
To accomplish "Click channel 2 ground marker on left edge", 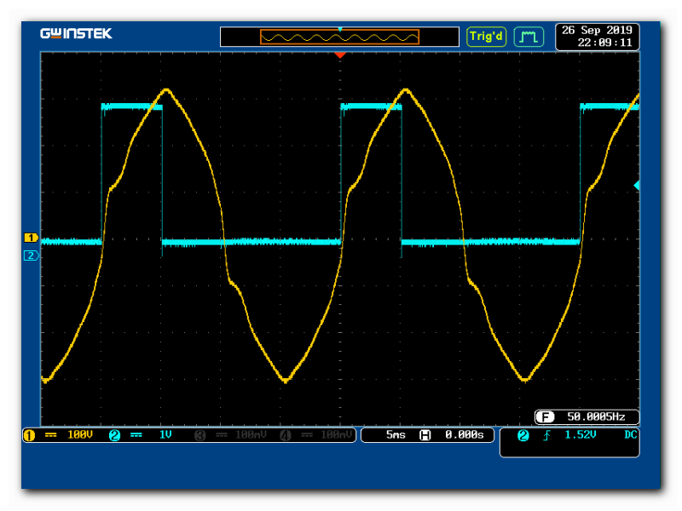I will pos(31,255).
